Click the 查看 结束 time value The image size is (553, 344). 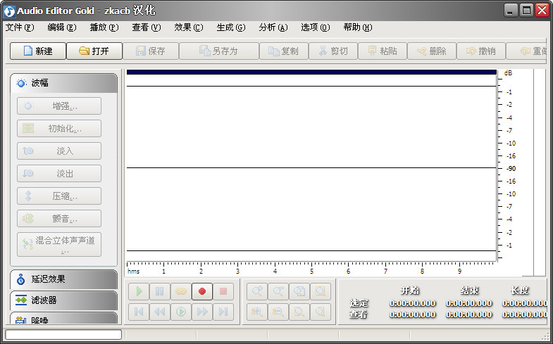pyautogui.click(x=469, y=314)
